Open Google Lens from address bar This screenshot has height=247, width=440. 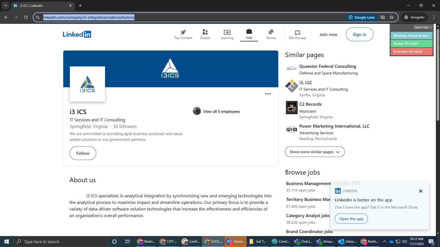361,17
